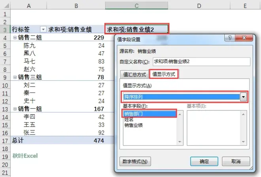
Task: Click the 求和项:销售业绩 header cell
Action: [x=76, y=29]
